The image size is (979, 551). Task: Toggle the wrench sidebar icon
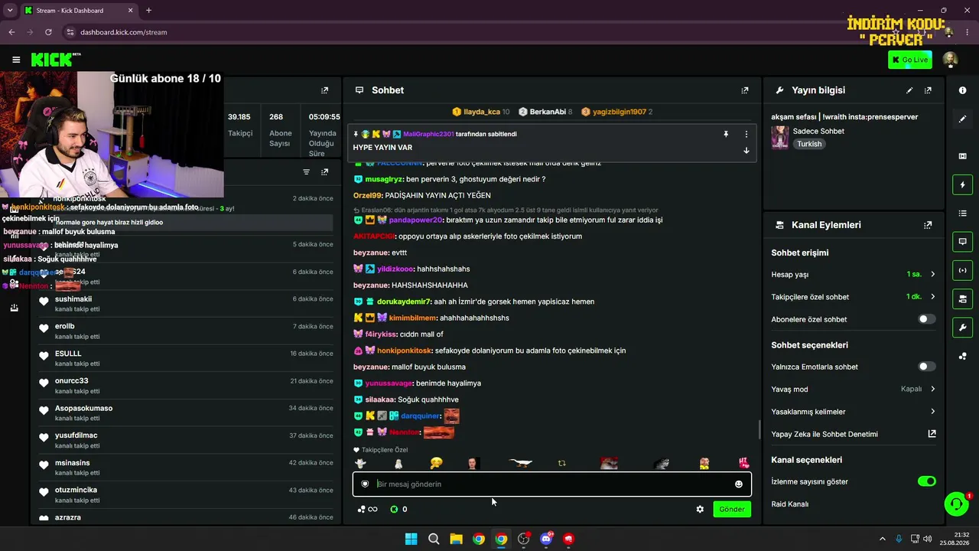pyautogui.click(x=962, y=328)
